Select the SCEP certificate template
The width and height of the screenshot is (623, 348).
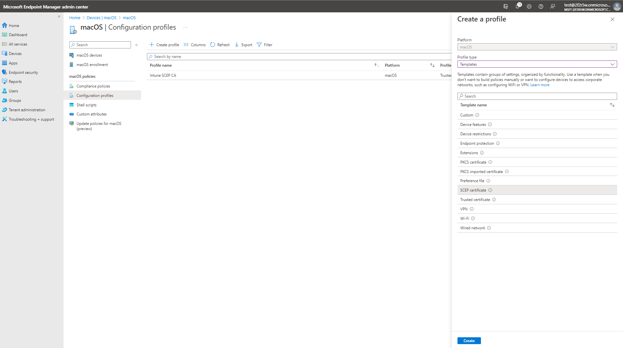(x=473, y=190)
